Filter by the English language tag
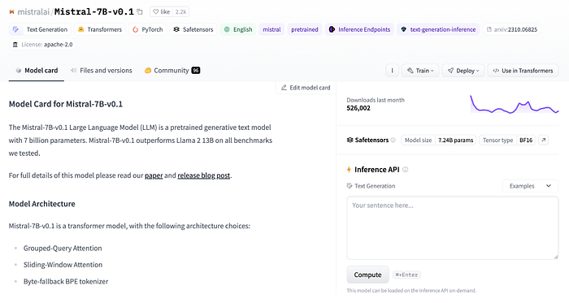 [238, 29]
